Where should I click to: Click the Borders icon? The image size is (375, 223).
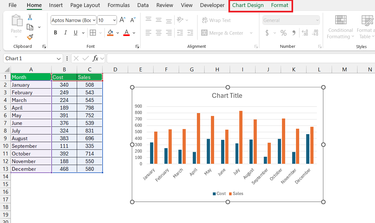(93, 33)
